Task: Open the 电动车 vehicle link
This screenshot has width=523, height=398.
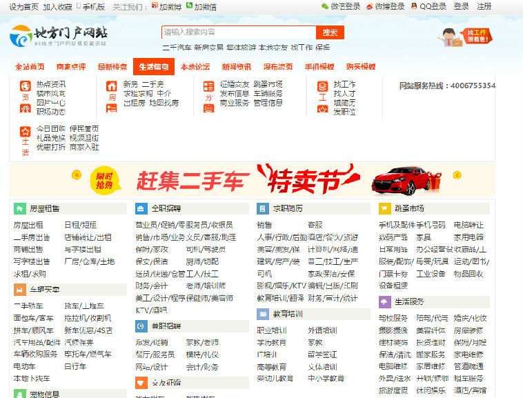Action: click(24, 366)
